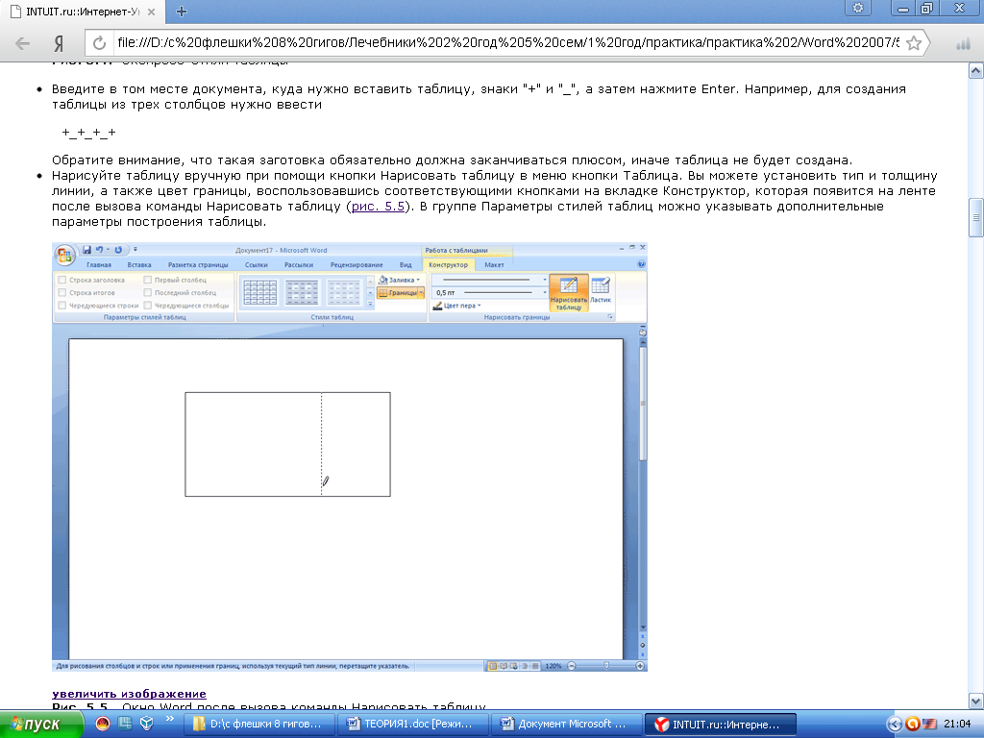Choose the third table style thumbnail
The width and height of the screenshot is (984, 738).
pyautogui.click(x=344, y=292)
